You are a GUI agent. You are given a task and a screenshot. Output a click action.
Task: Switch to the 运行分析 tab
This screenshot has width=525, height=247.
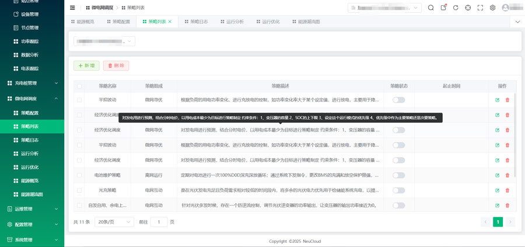click(x=232, y=22)
